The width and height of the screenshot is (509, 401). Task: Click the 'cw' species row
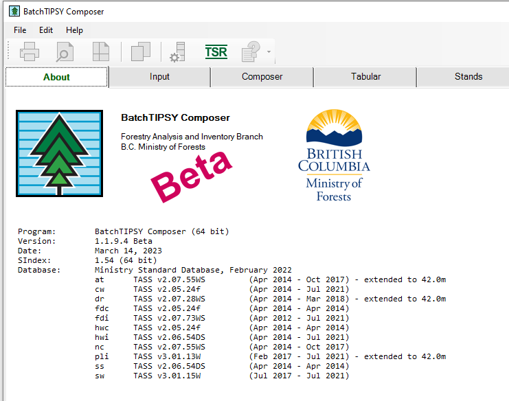(x=222, y=289)
